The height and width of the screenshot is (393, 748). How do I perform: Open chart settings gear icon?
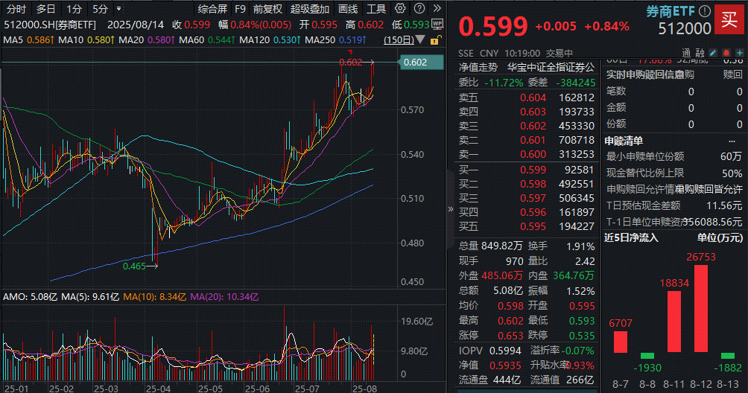pyautogui.click(x=400, y=9)
